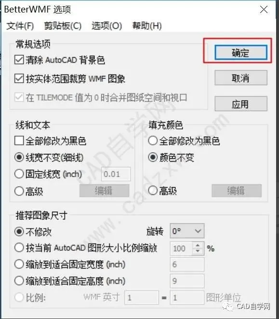The width and height of the screenshot is (279, 319).
Task: Select 固定线宽 (inch) radio button
Action: coord(19,174)
